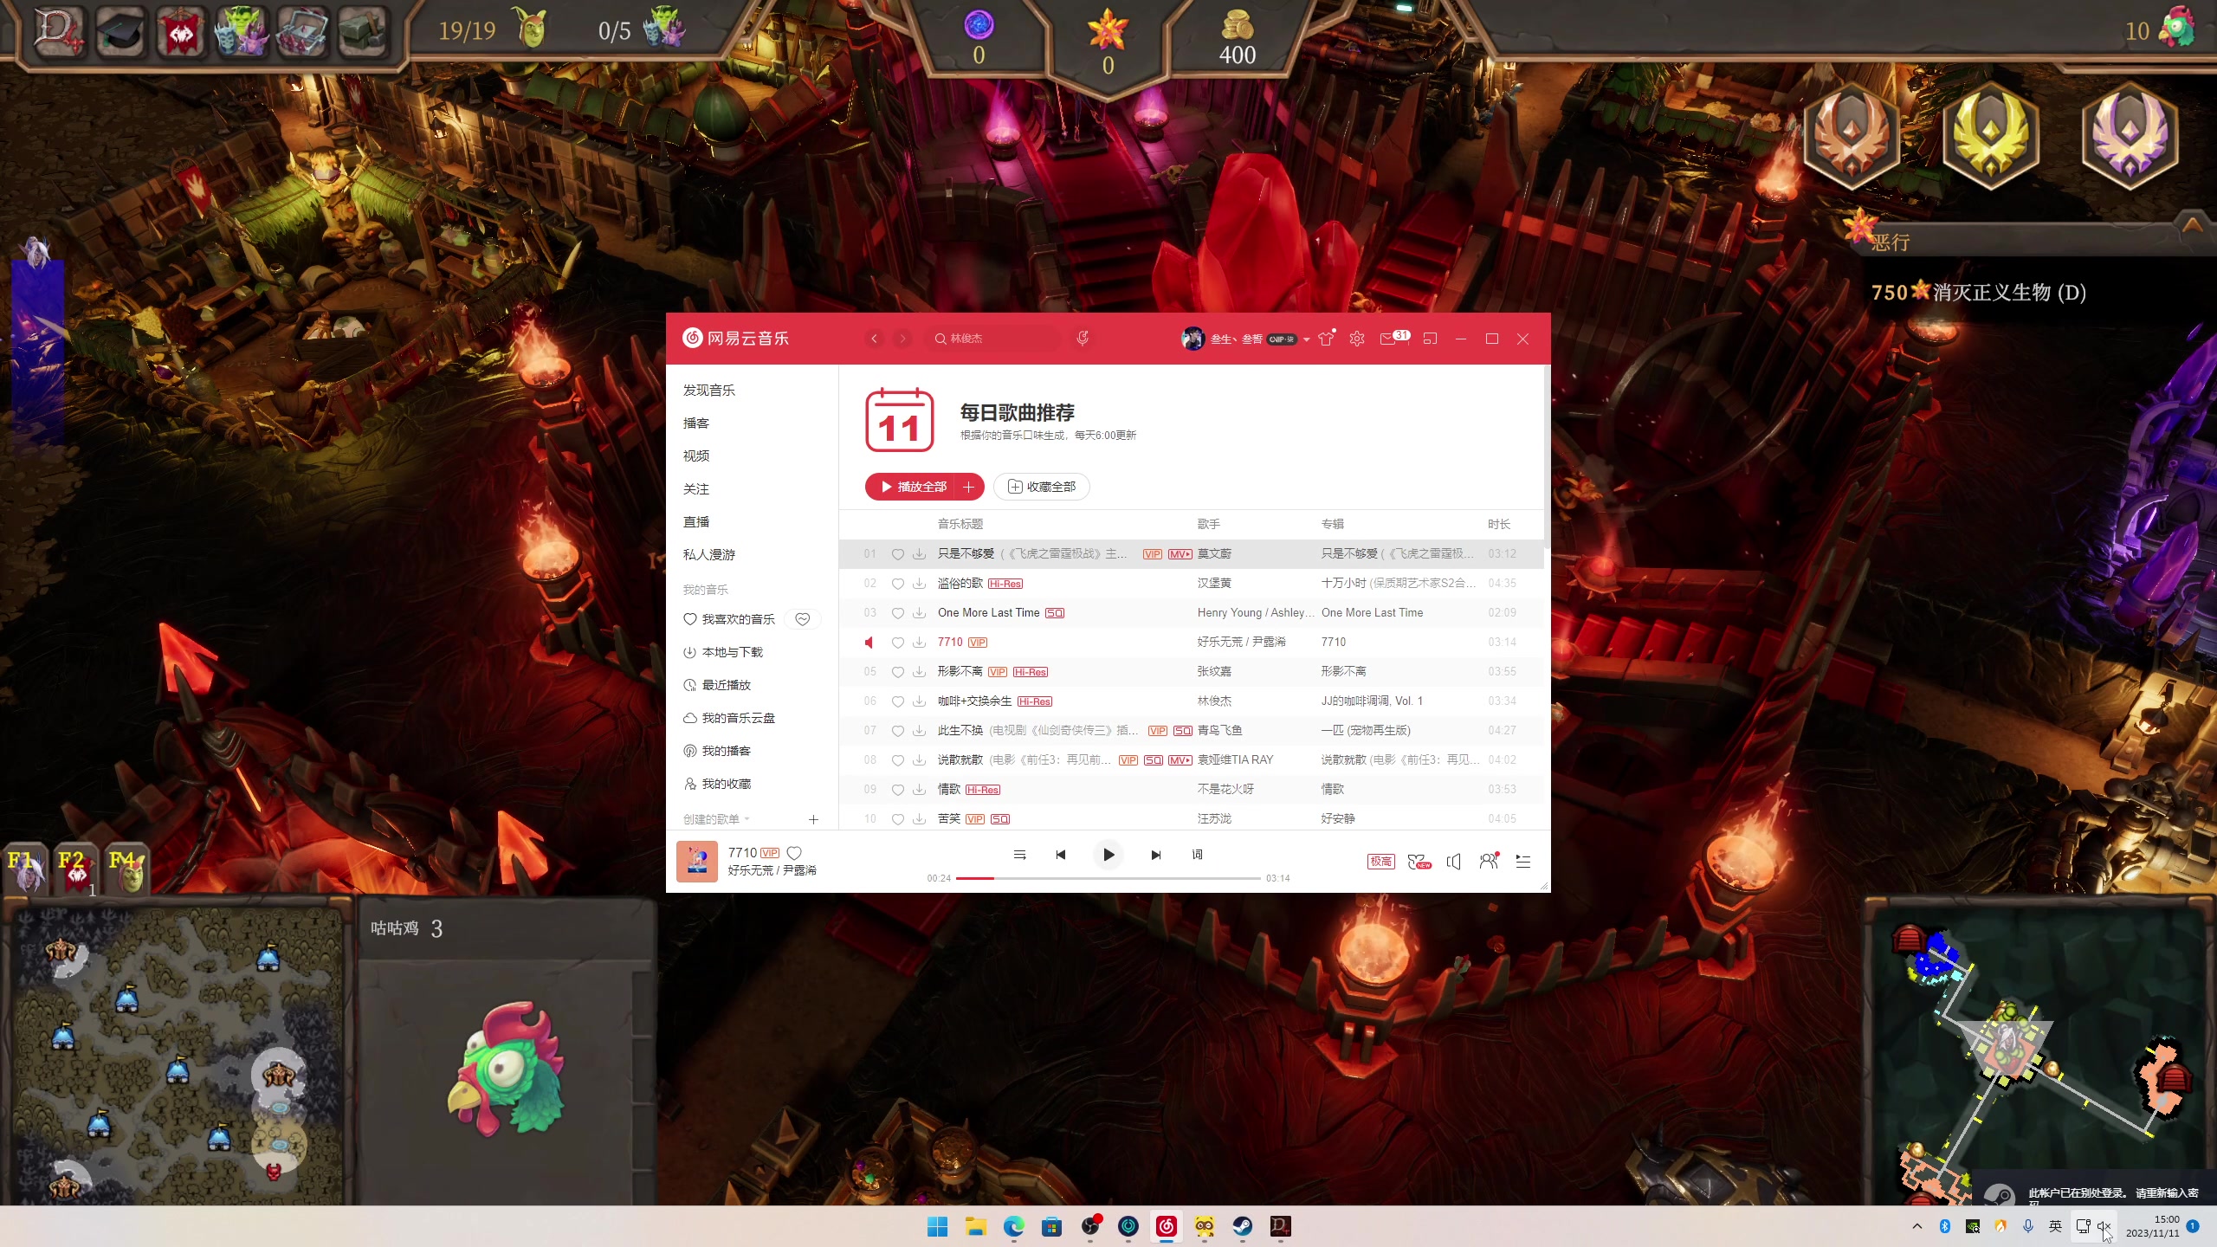The width and height of the screenshot is (2217, 1247).
Task: Open the settings gear in NetEase header
Action: point(1357,339)
